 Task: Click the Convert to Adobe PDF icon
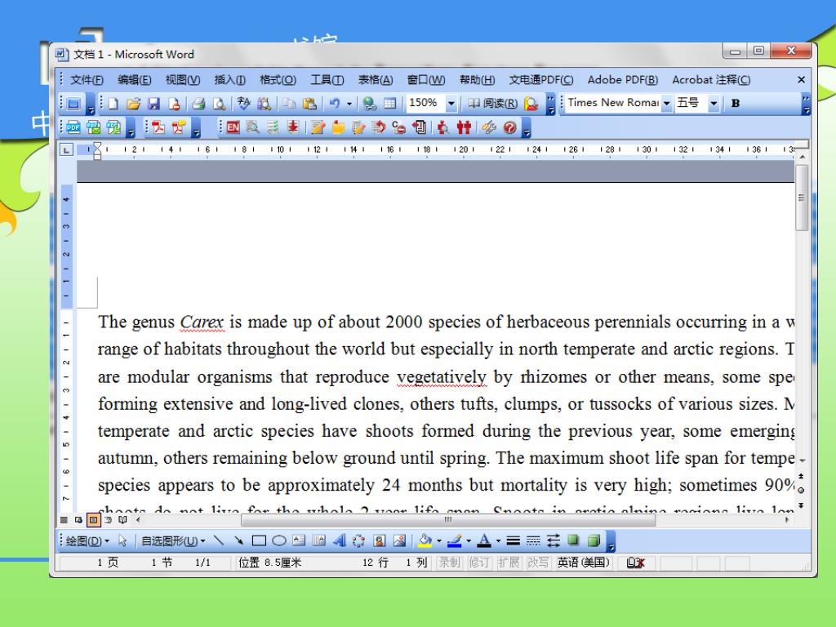tap(158, 127)
